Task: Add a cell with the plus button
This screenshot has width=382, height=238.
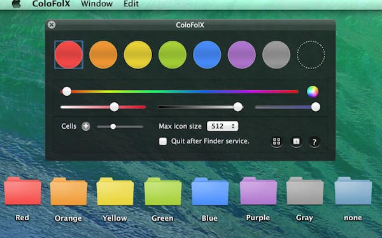Action: (x=86, y=126)
